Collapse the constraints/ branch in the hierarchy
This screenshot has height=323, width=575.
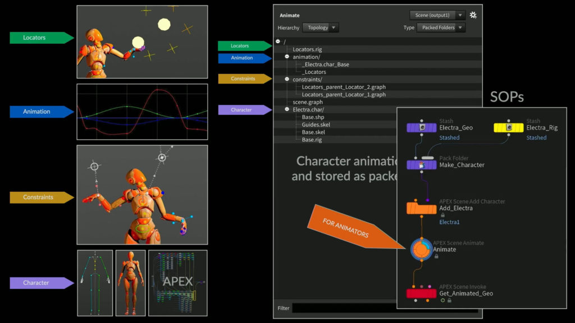(287, 79)
